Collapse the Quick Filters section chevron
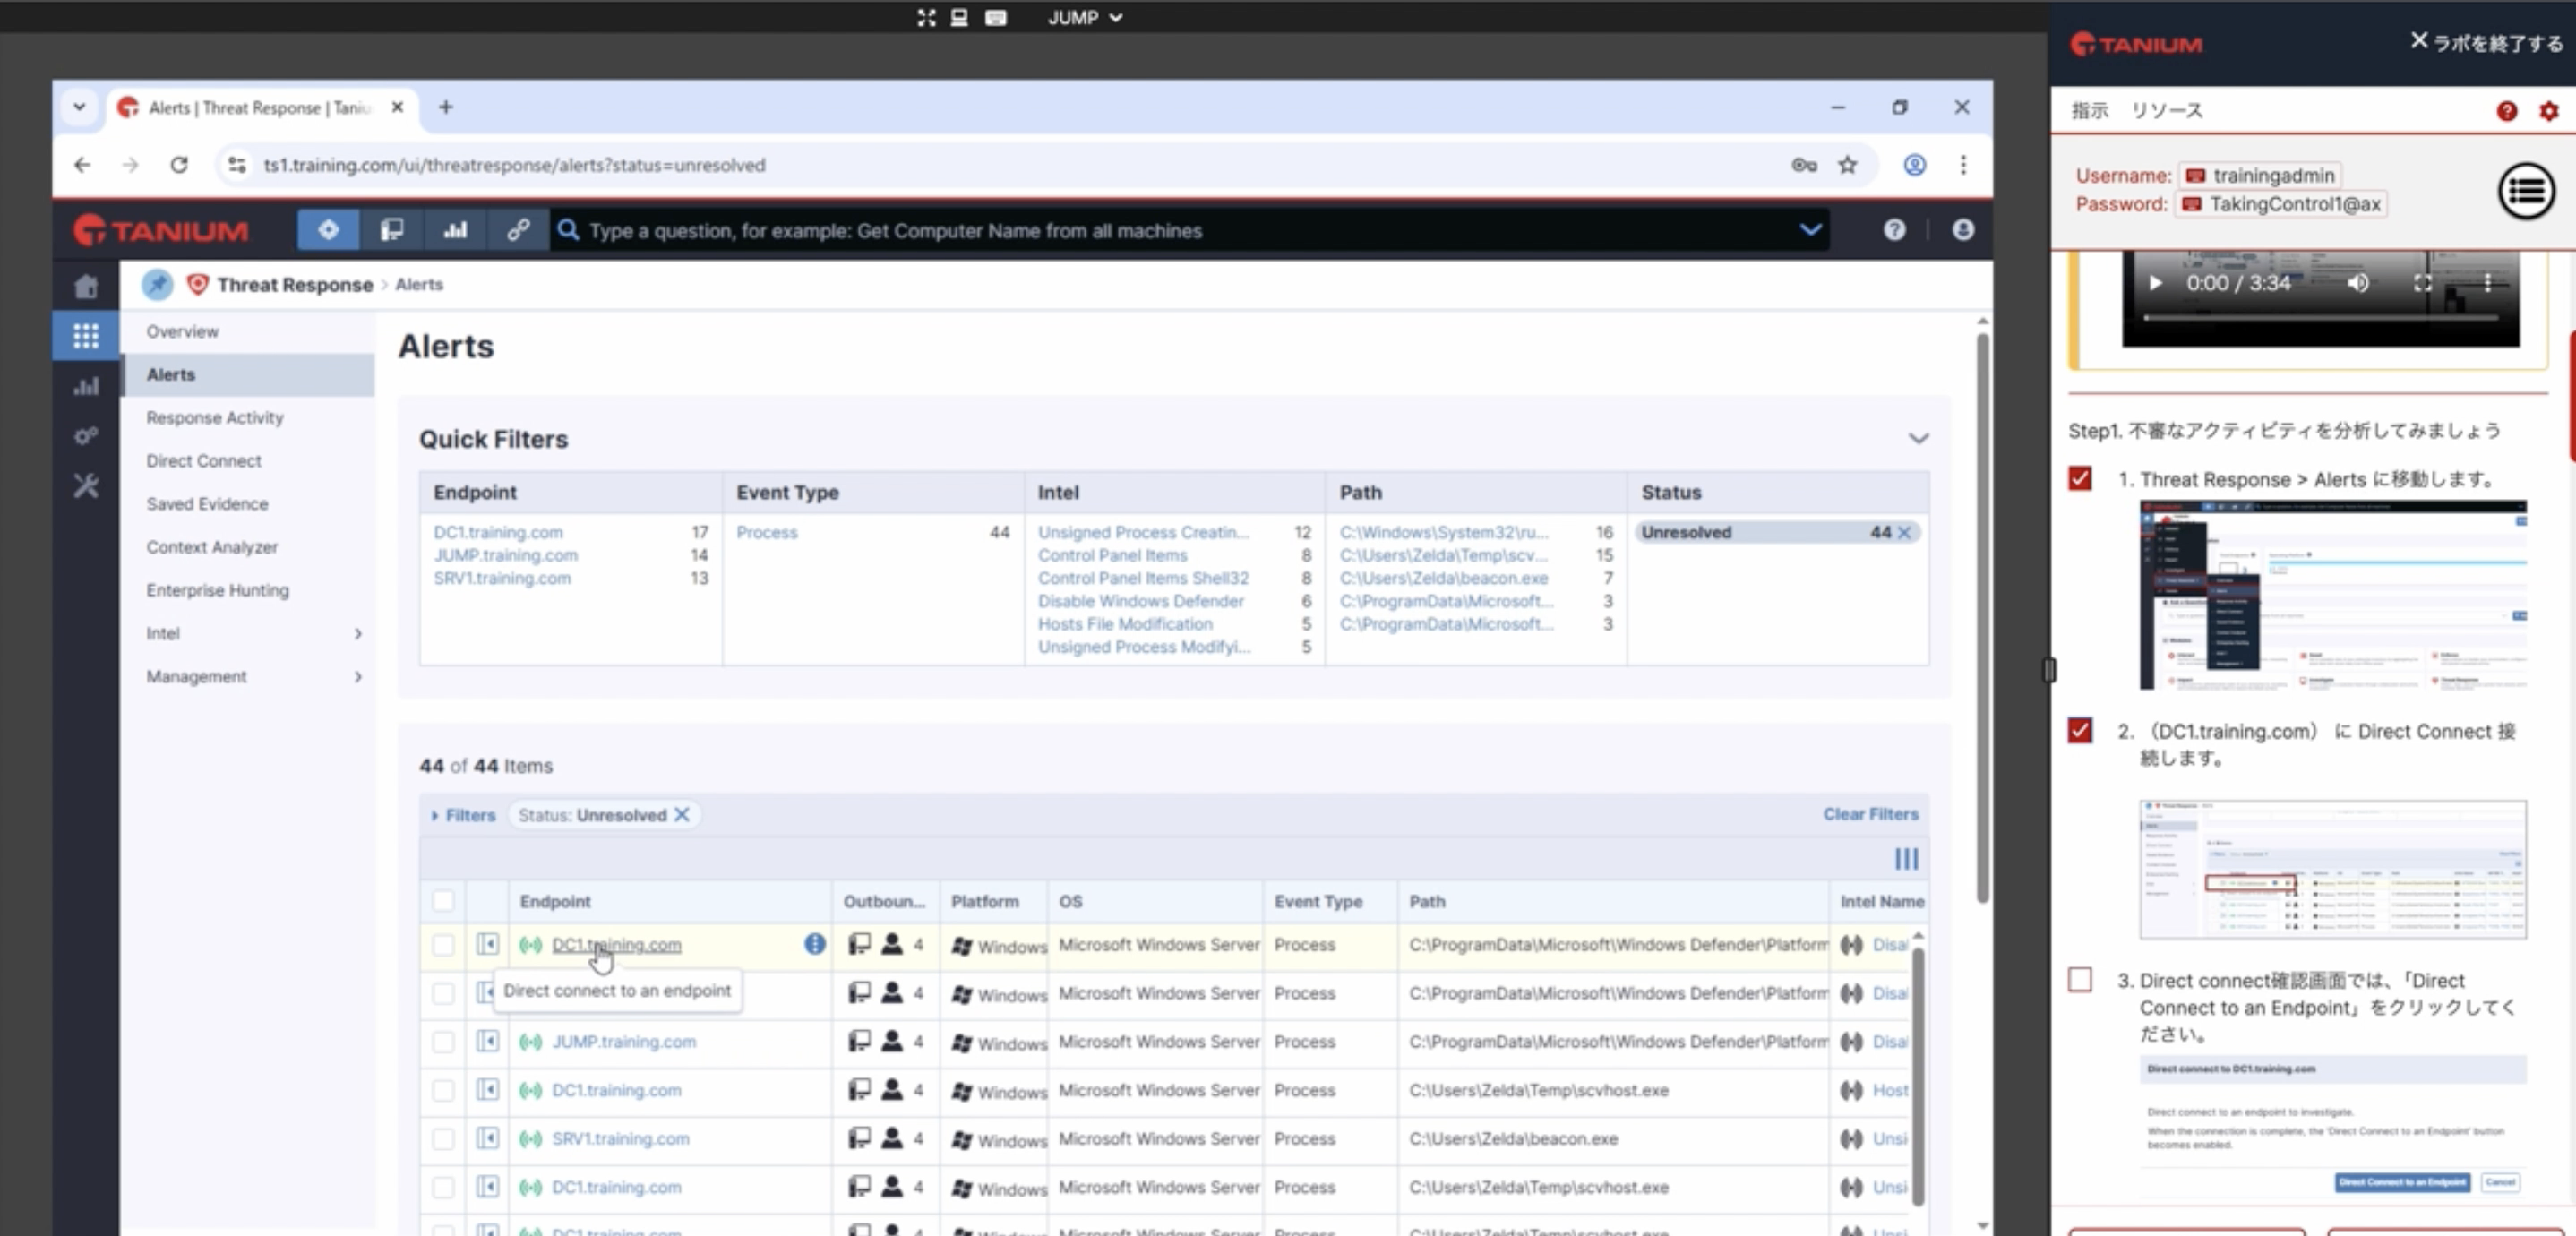 click(x=1918, y=438)
